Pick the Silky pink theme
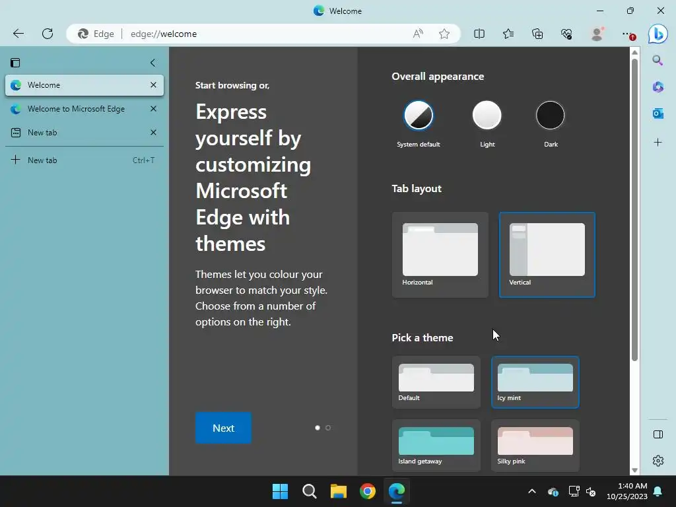The image size is (676, 507). (x=535, y=446)
